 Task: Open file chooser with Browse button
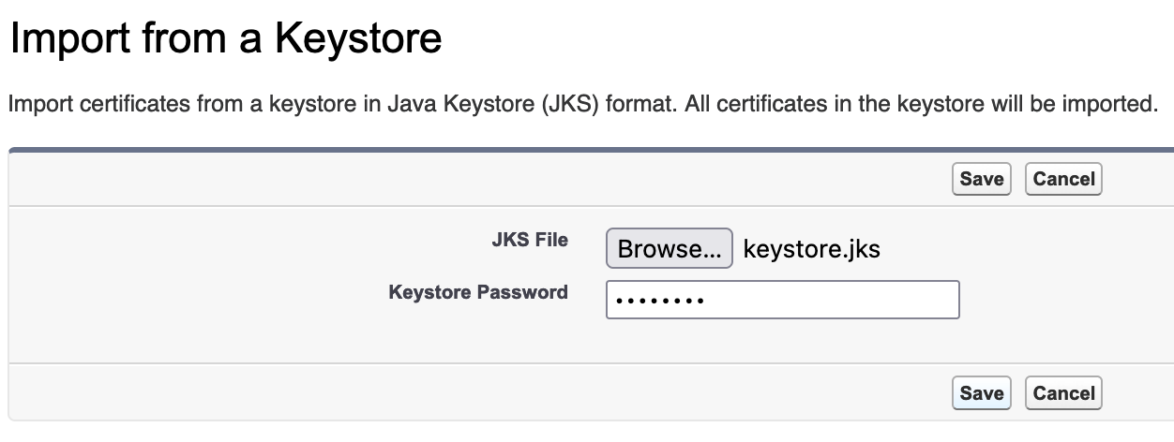click(x=669, y=249)
